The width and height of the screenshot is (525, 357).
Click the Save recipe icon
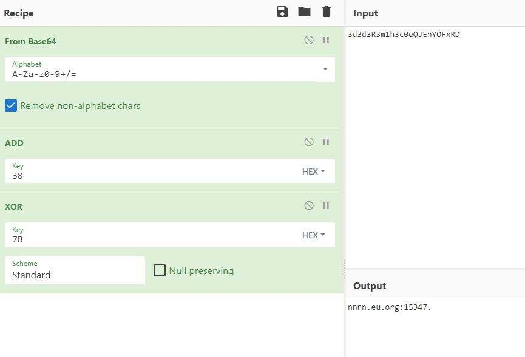(x=282, y=12)
